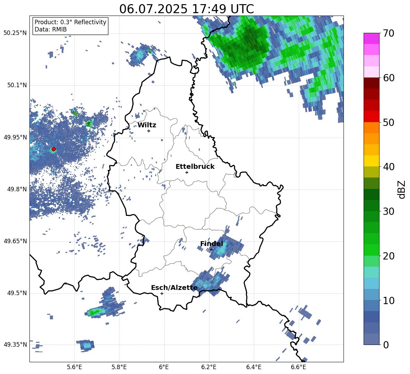Viewport: 410px width, 374px height.
Task: Click the dBZ colorbar axis label
Action: (x=402, y=189)
